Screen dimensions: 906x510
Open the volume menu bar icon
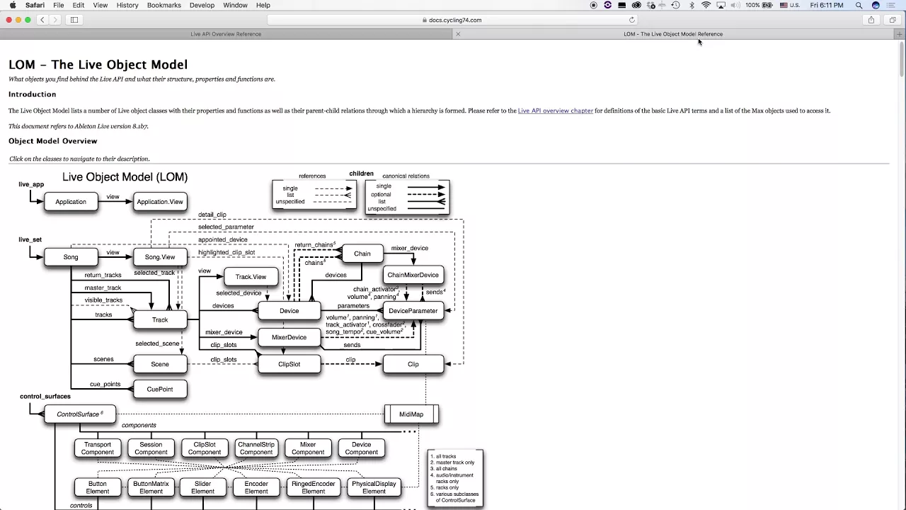click(x=735, y=5)
